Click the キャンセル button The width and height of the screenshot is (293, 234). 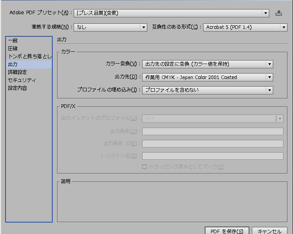(x=269, y=231)
